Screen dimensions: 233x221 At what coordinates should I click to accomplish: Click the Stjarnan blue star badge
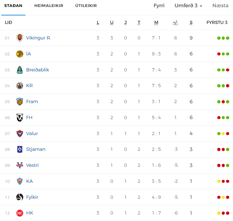(x=19, y=149)
